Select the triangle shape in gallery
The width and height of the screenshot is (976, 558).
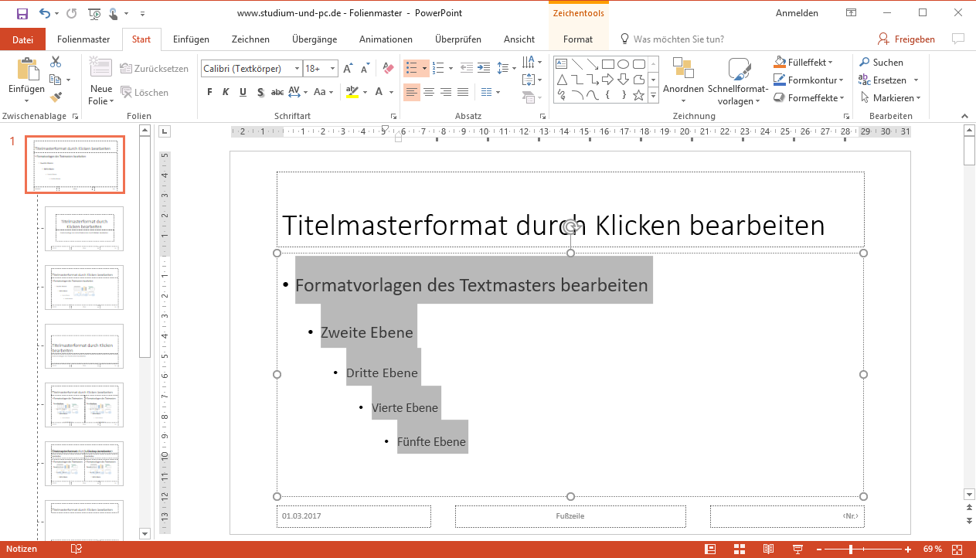[x=562, y=80]
